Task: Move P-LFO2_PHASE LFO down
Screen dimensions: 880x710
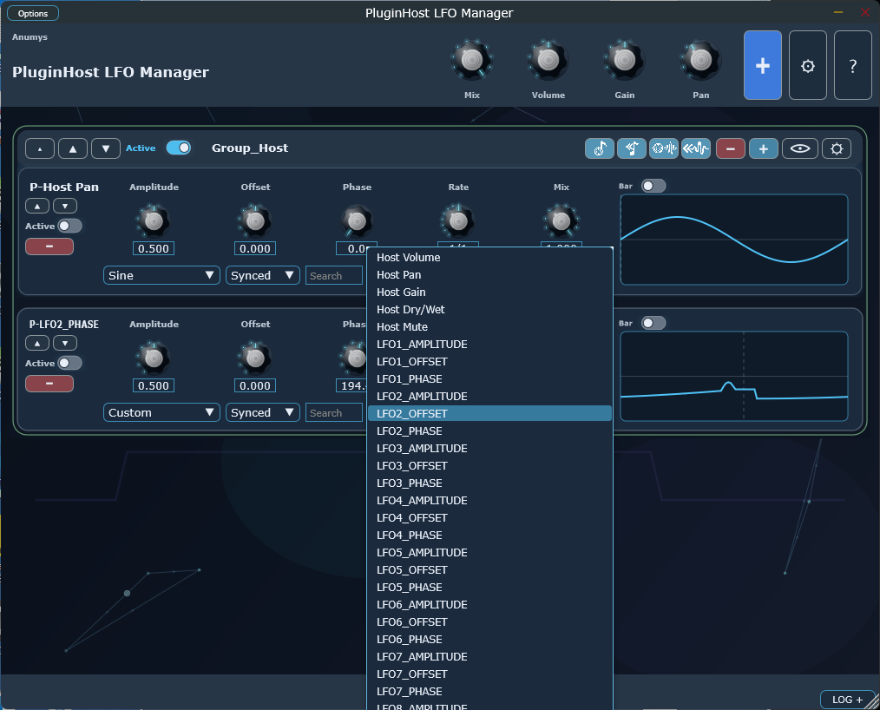Action: click(65, 343)
